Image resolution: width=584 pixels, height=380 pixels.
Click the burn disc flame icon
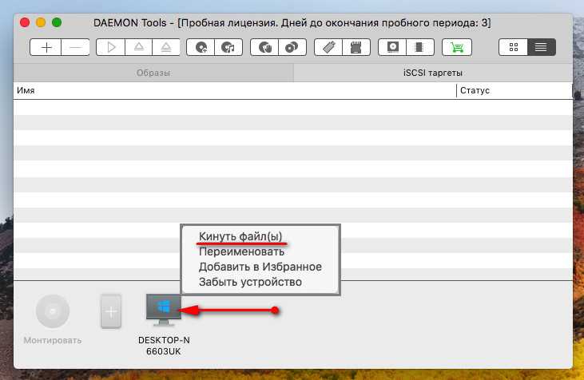pos(264,47)
